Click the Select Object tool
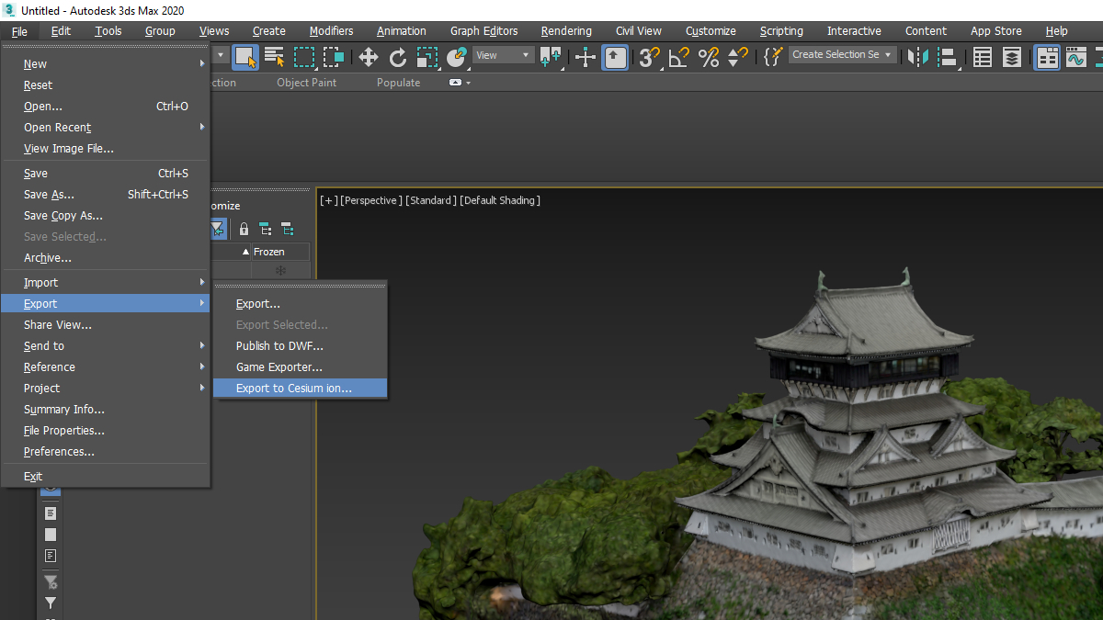Screen dimensions: 1103x620 tap(245, 58)
